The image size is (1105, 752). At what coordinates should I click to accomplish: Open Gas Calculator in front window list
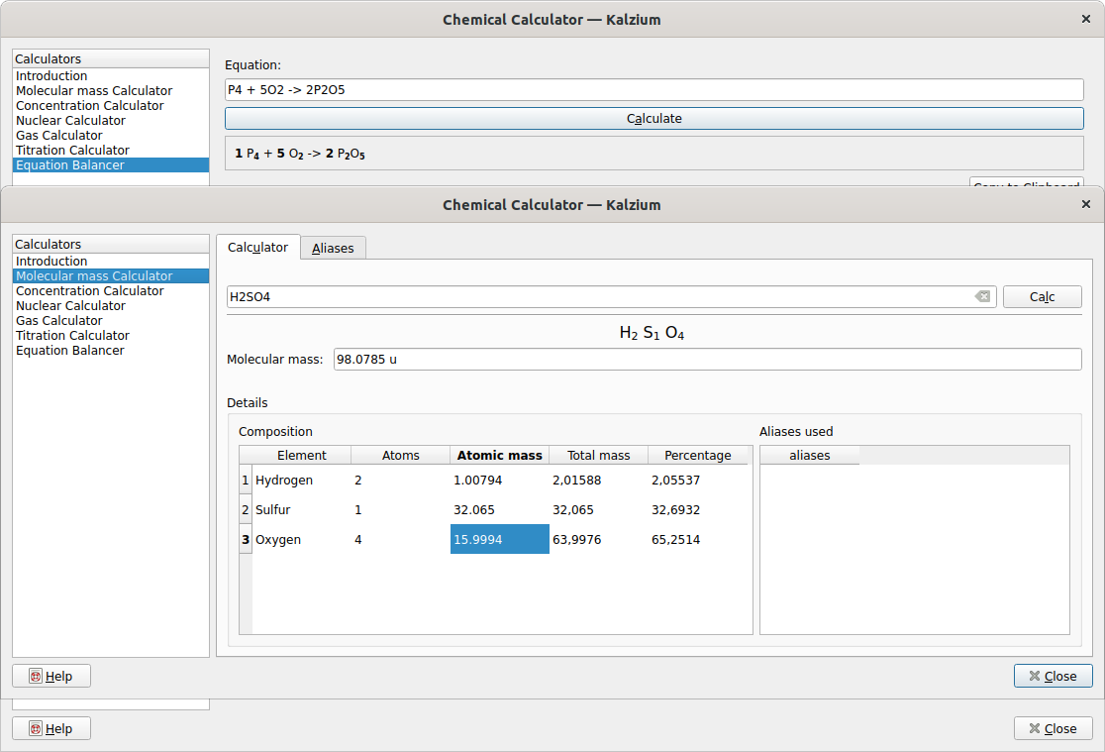pyautogui.click(x=59, y=321)
